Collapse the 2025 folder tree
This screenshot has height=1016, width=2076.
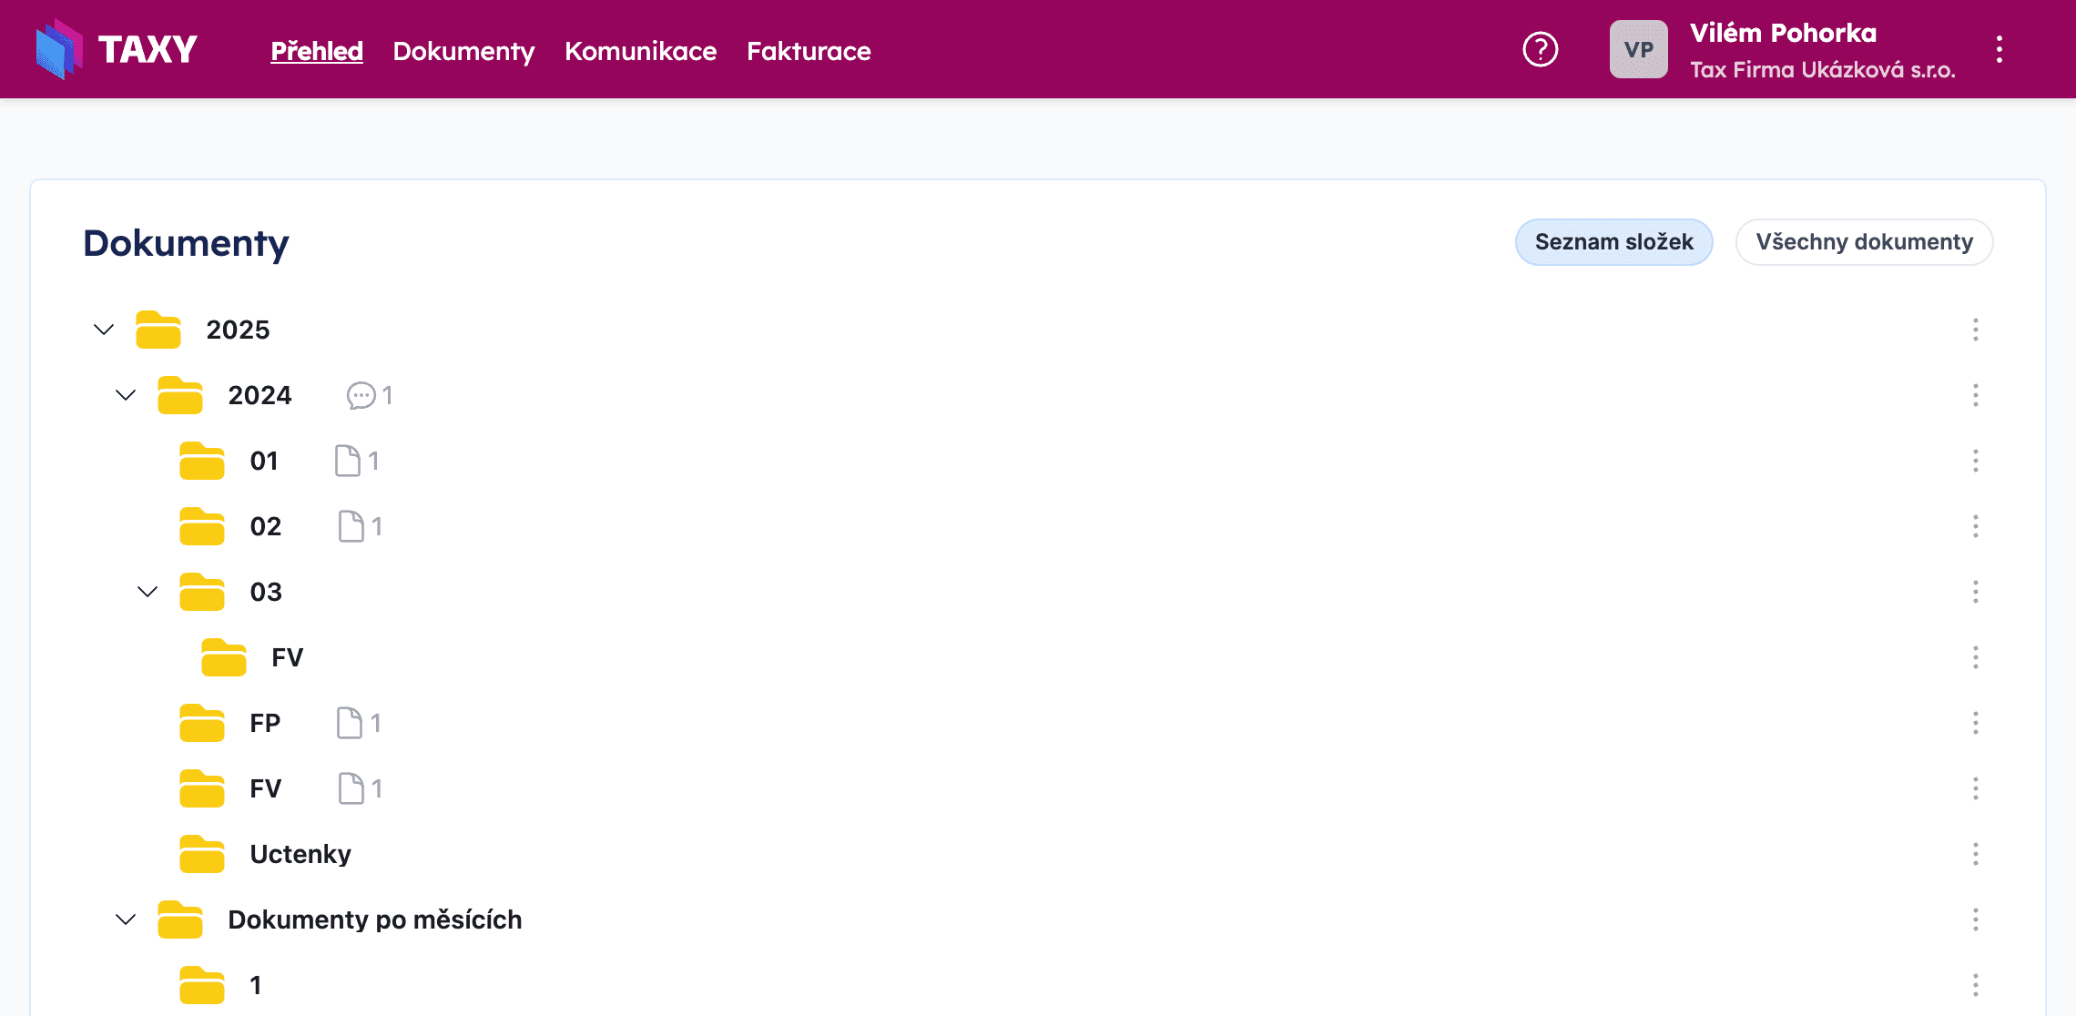pyautogui.click(x=103, y=330)
